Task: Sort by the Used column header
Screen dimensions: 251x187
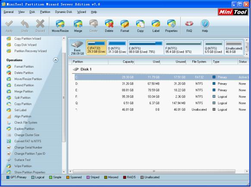Action: click(x=147, y=62)
